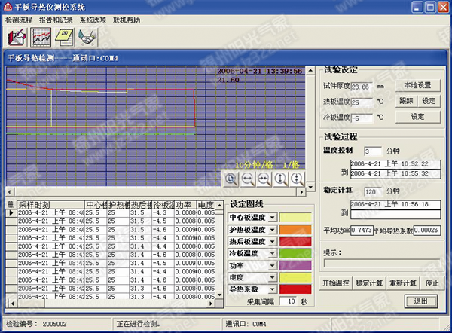Click the horizontal expand zoom icon
452x333 pixels.
(247, 179)
